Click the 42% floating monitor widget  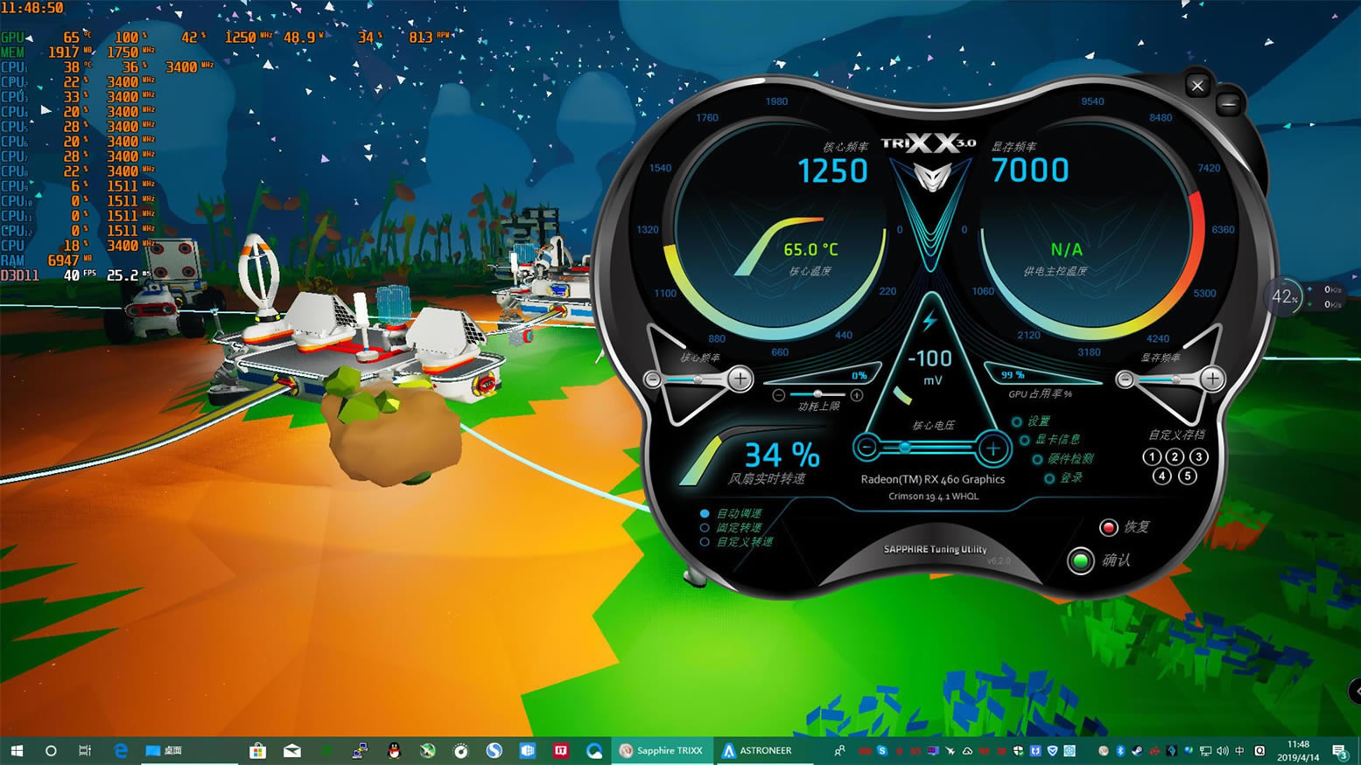(x=1285, y=297)
